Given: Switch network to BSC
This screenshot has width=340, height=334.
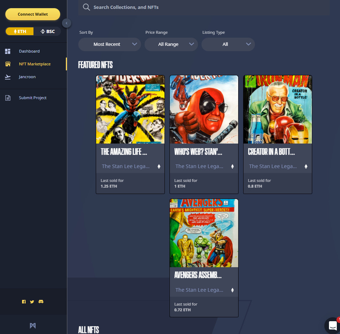Looking at the screenshot, I should (47, 31).
